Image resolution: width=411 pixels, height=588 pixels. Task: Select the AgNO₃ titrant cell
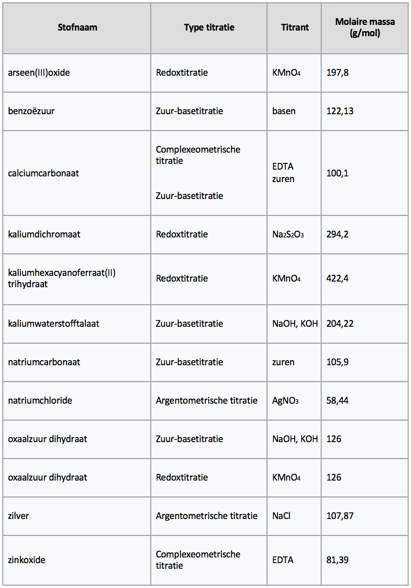pyautogui.click(x=285, y=400)
